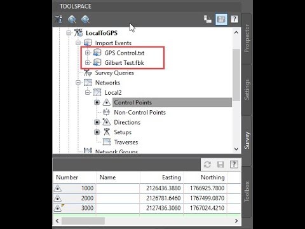Image resolution: width=305 pixels, height=229 pixels.
Task: Collapse the Local2 network node
Action: coord(88,92)
